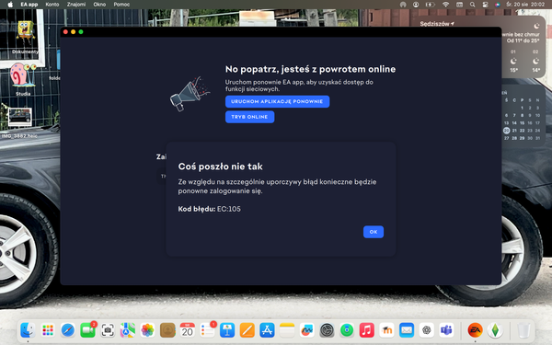Open Microsoft Teams from the dock

point(446,330)
